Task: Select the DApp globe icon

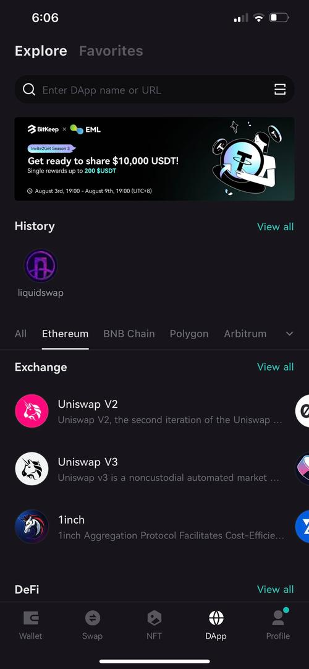Action: coord(216,618)
